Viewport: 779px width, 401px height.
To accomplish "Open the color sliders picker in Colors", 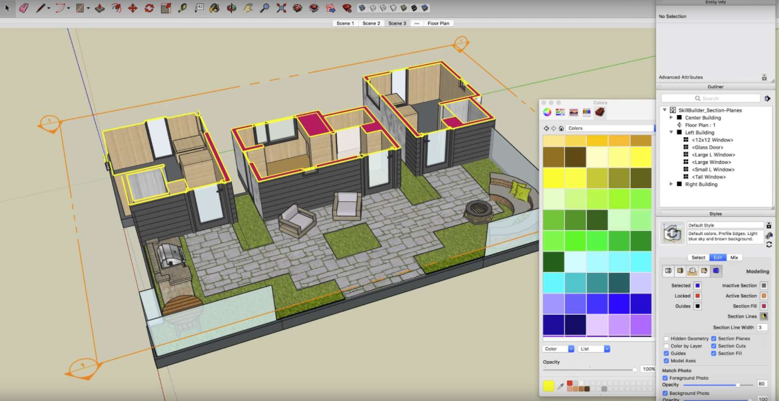I will [560, 112].
